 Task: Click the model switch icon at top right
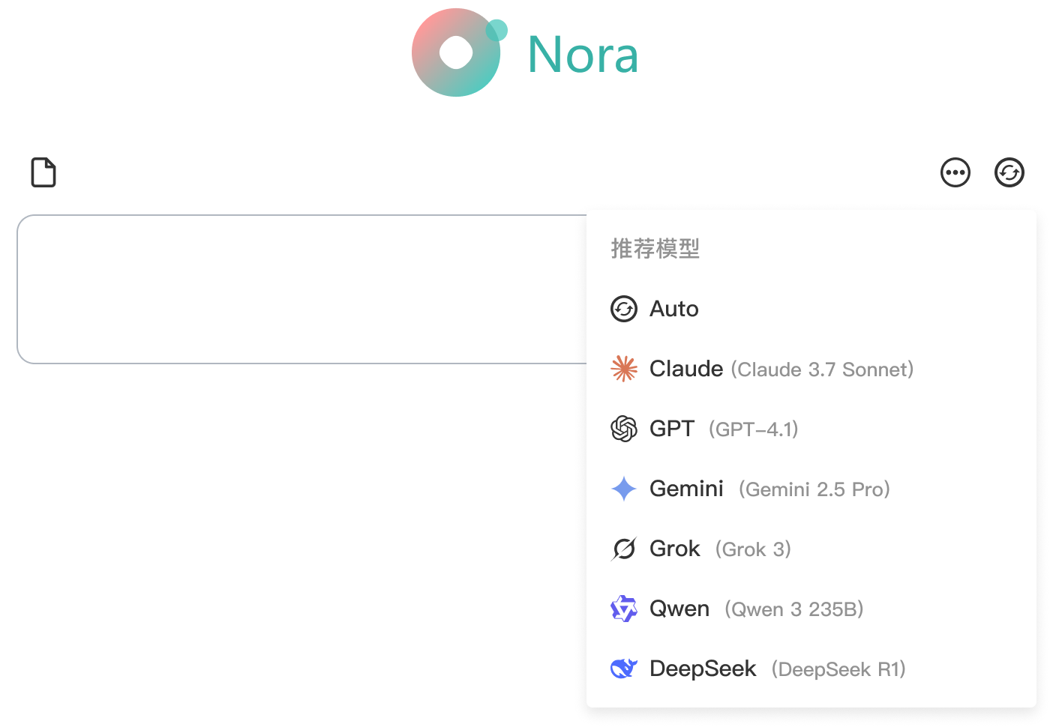point(1009,172)
